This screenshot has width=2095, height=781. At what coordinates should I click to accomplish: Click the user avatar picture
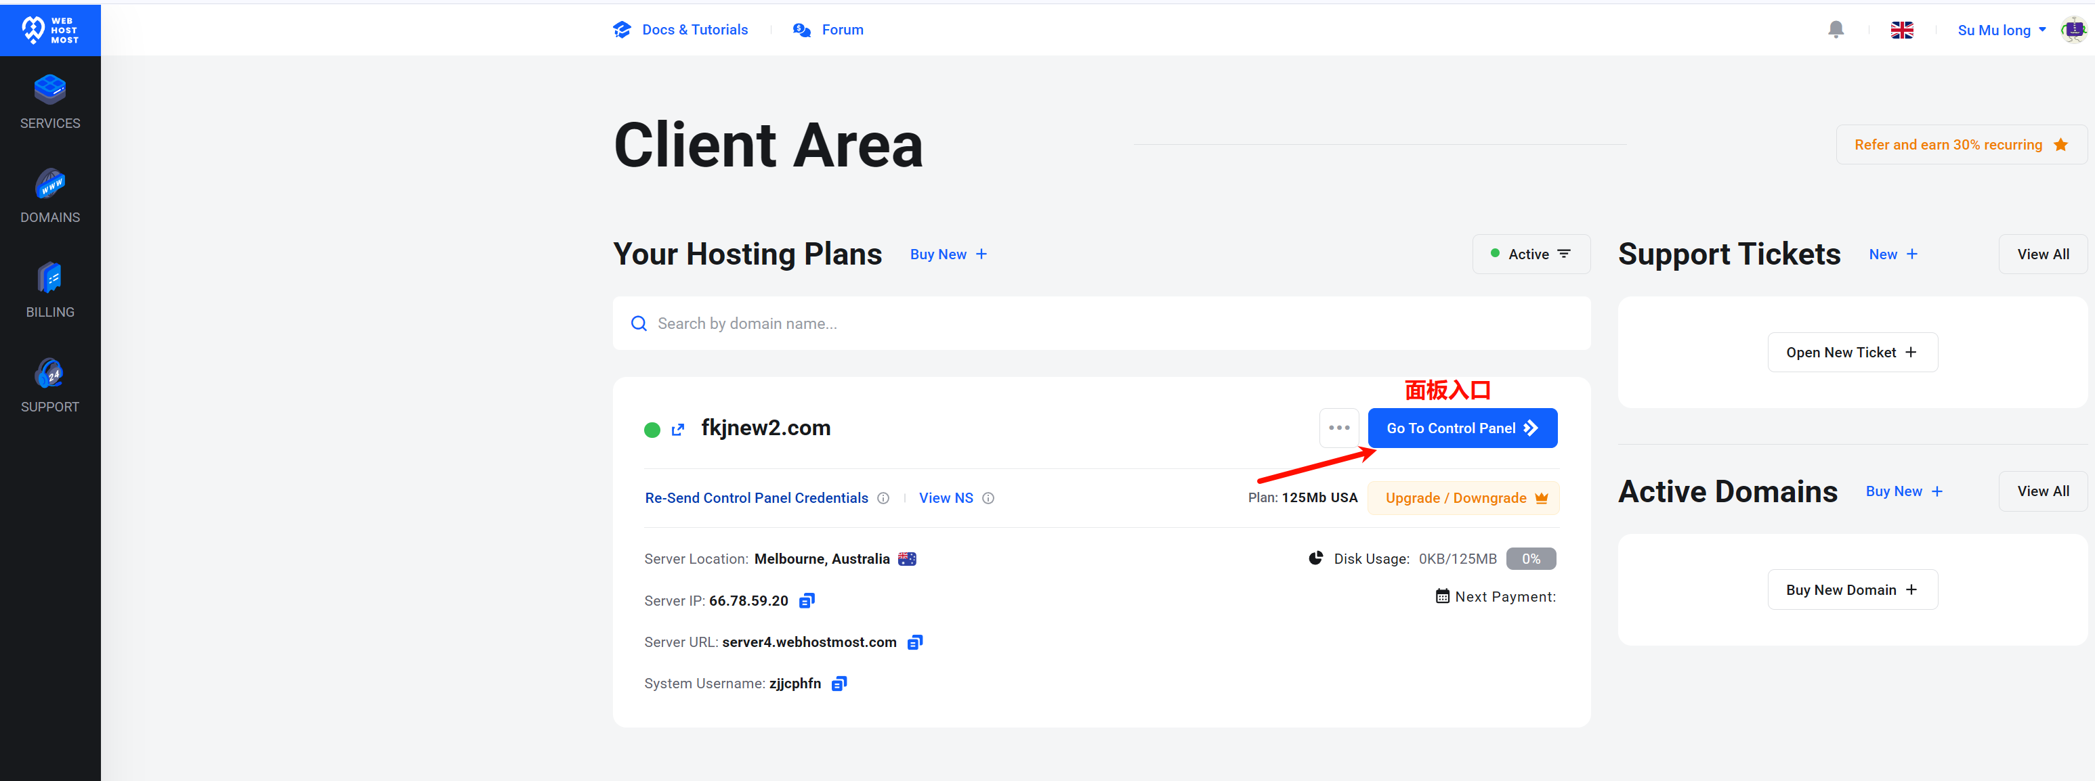2073,30
